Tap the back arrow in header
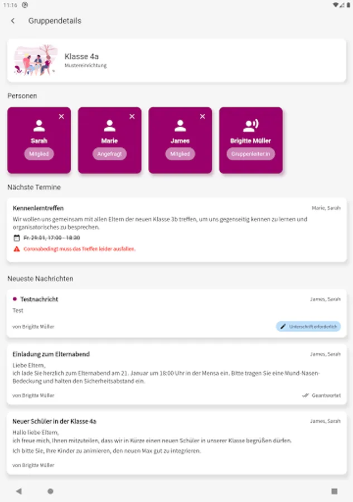353x502 pixels. click(x=13, y=21)
